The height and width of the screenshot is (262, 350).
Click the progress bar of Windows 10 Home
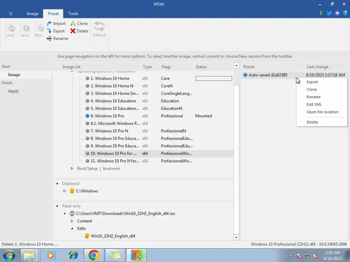[214, 78]
